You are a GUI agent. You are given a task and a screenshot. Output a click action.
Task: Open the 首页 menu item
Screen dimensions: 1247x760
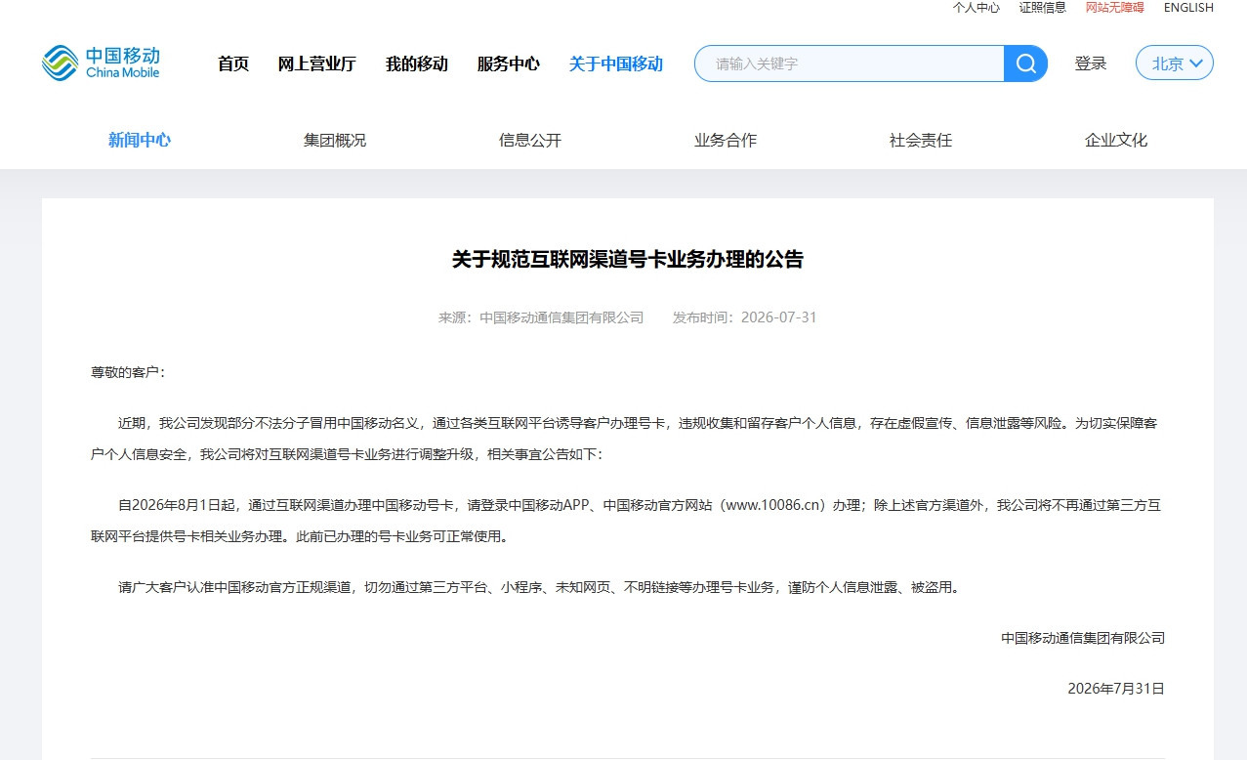pyautogui.click(x=233, y=63)
